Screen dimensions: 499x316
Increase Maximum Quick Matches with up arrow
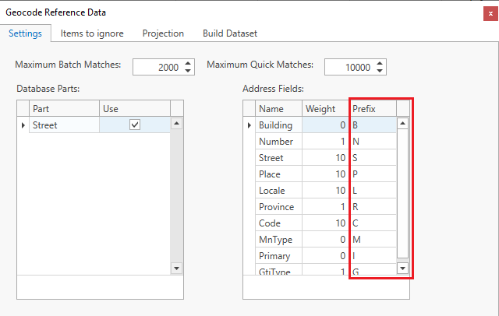(x=380, y=63)
